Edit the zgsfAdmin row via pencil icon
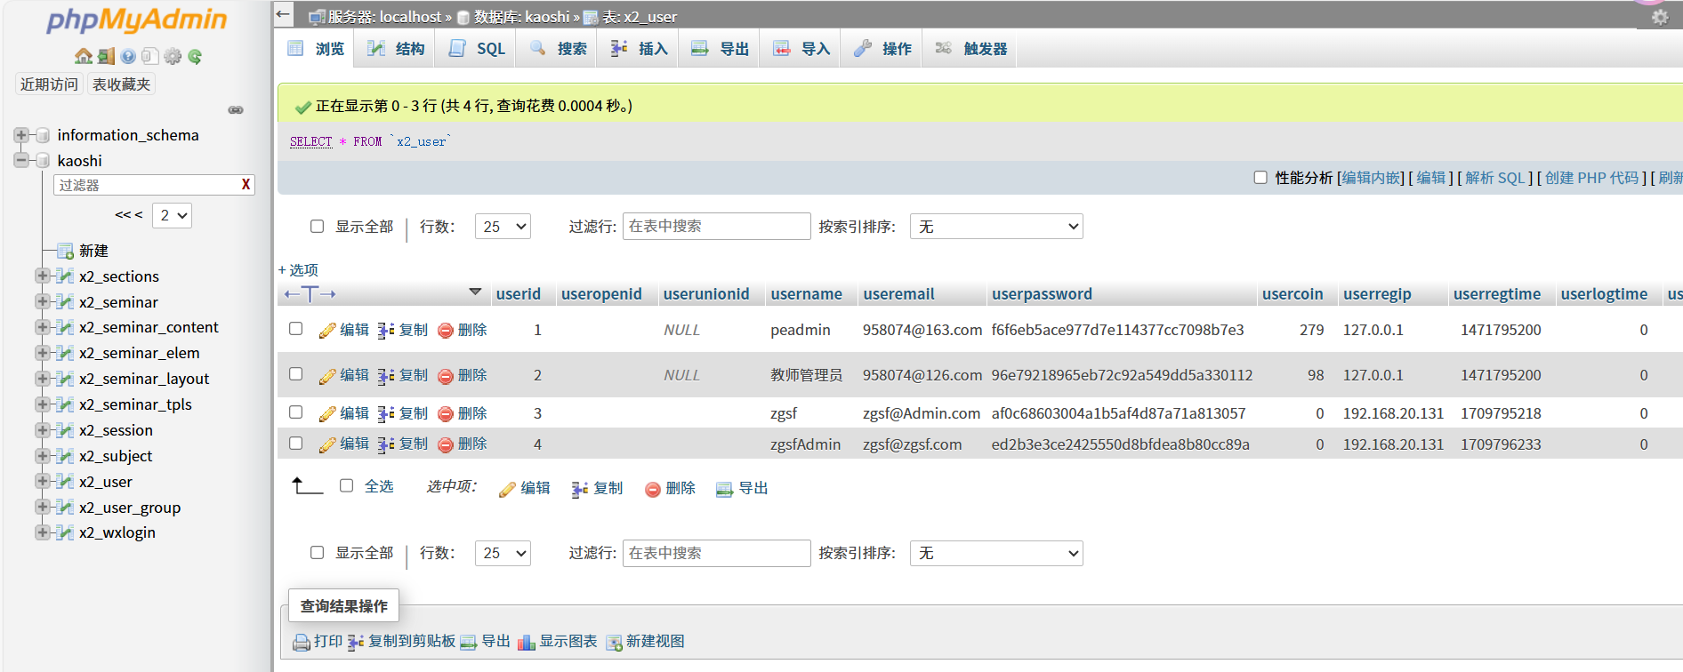Screen dimensions: 1683x672 [327, 444]
